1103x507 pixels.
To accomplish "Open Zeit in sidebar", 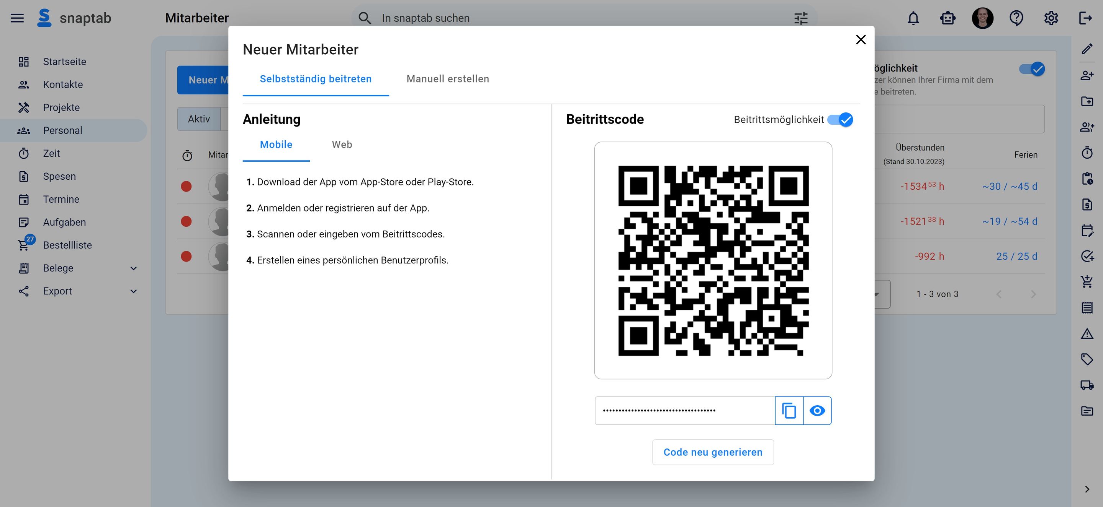I will (74, 153).
